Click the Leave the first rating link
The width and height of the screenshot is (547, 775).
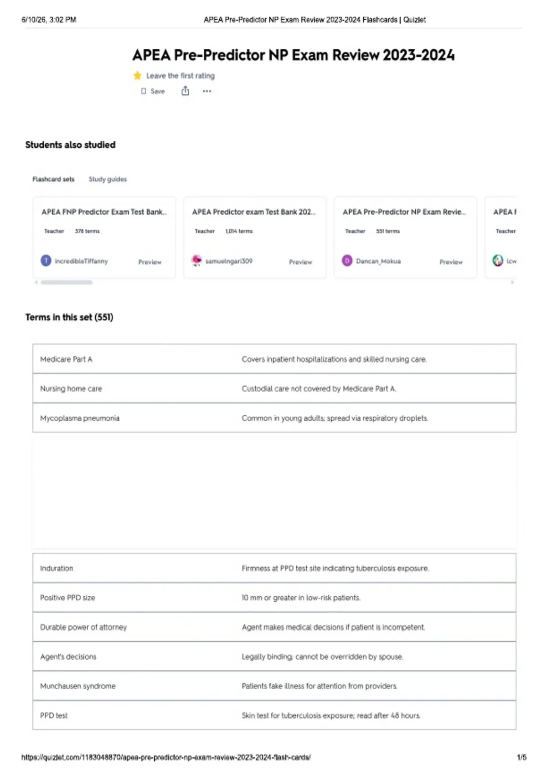tap(180, 76)
